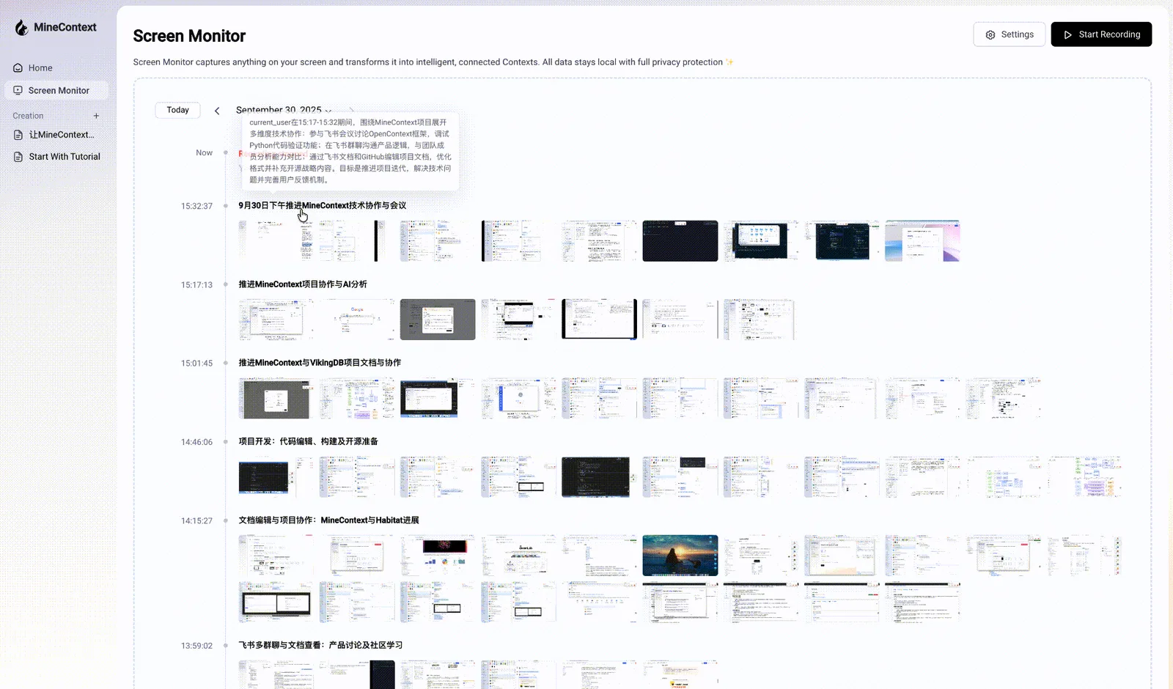Open first screenshot in 15:32:37 row

(276, 240)
